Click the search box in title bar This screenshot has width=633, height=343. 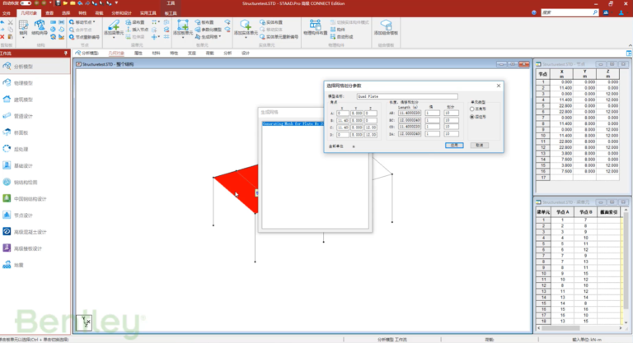click(x=570, y=12)
